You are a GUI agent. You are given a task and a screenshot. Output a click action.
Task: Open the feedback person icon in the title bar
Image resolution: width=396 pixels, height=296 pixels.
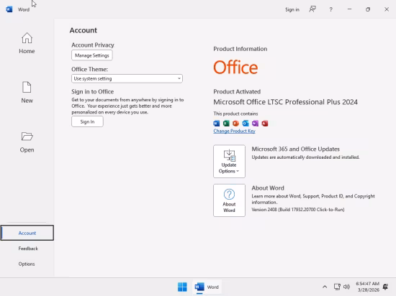point(312,9)
